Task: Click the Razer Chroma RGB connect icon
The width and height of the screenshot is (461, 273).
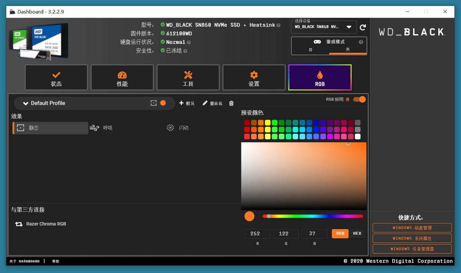Action: 19,224
